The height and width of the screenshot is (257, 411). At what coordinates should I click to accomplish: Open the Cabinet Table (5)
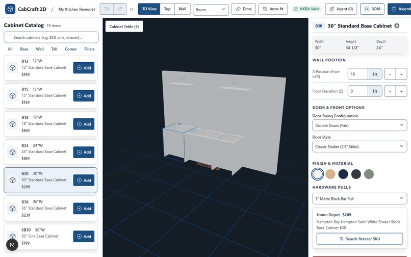click(x=124, y=27)
